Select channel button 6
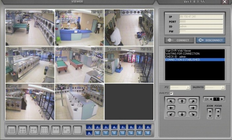The height and width of the screenshot is (140, 232). (131, 127)
